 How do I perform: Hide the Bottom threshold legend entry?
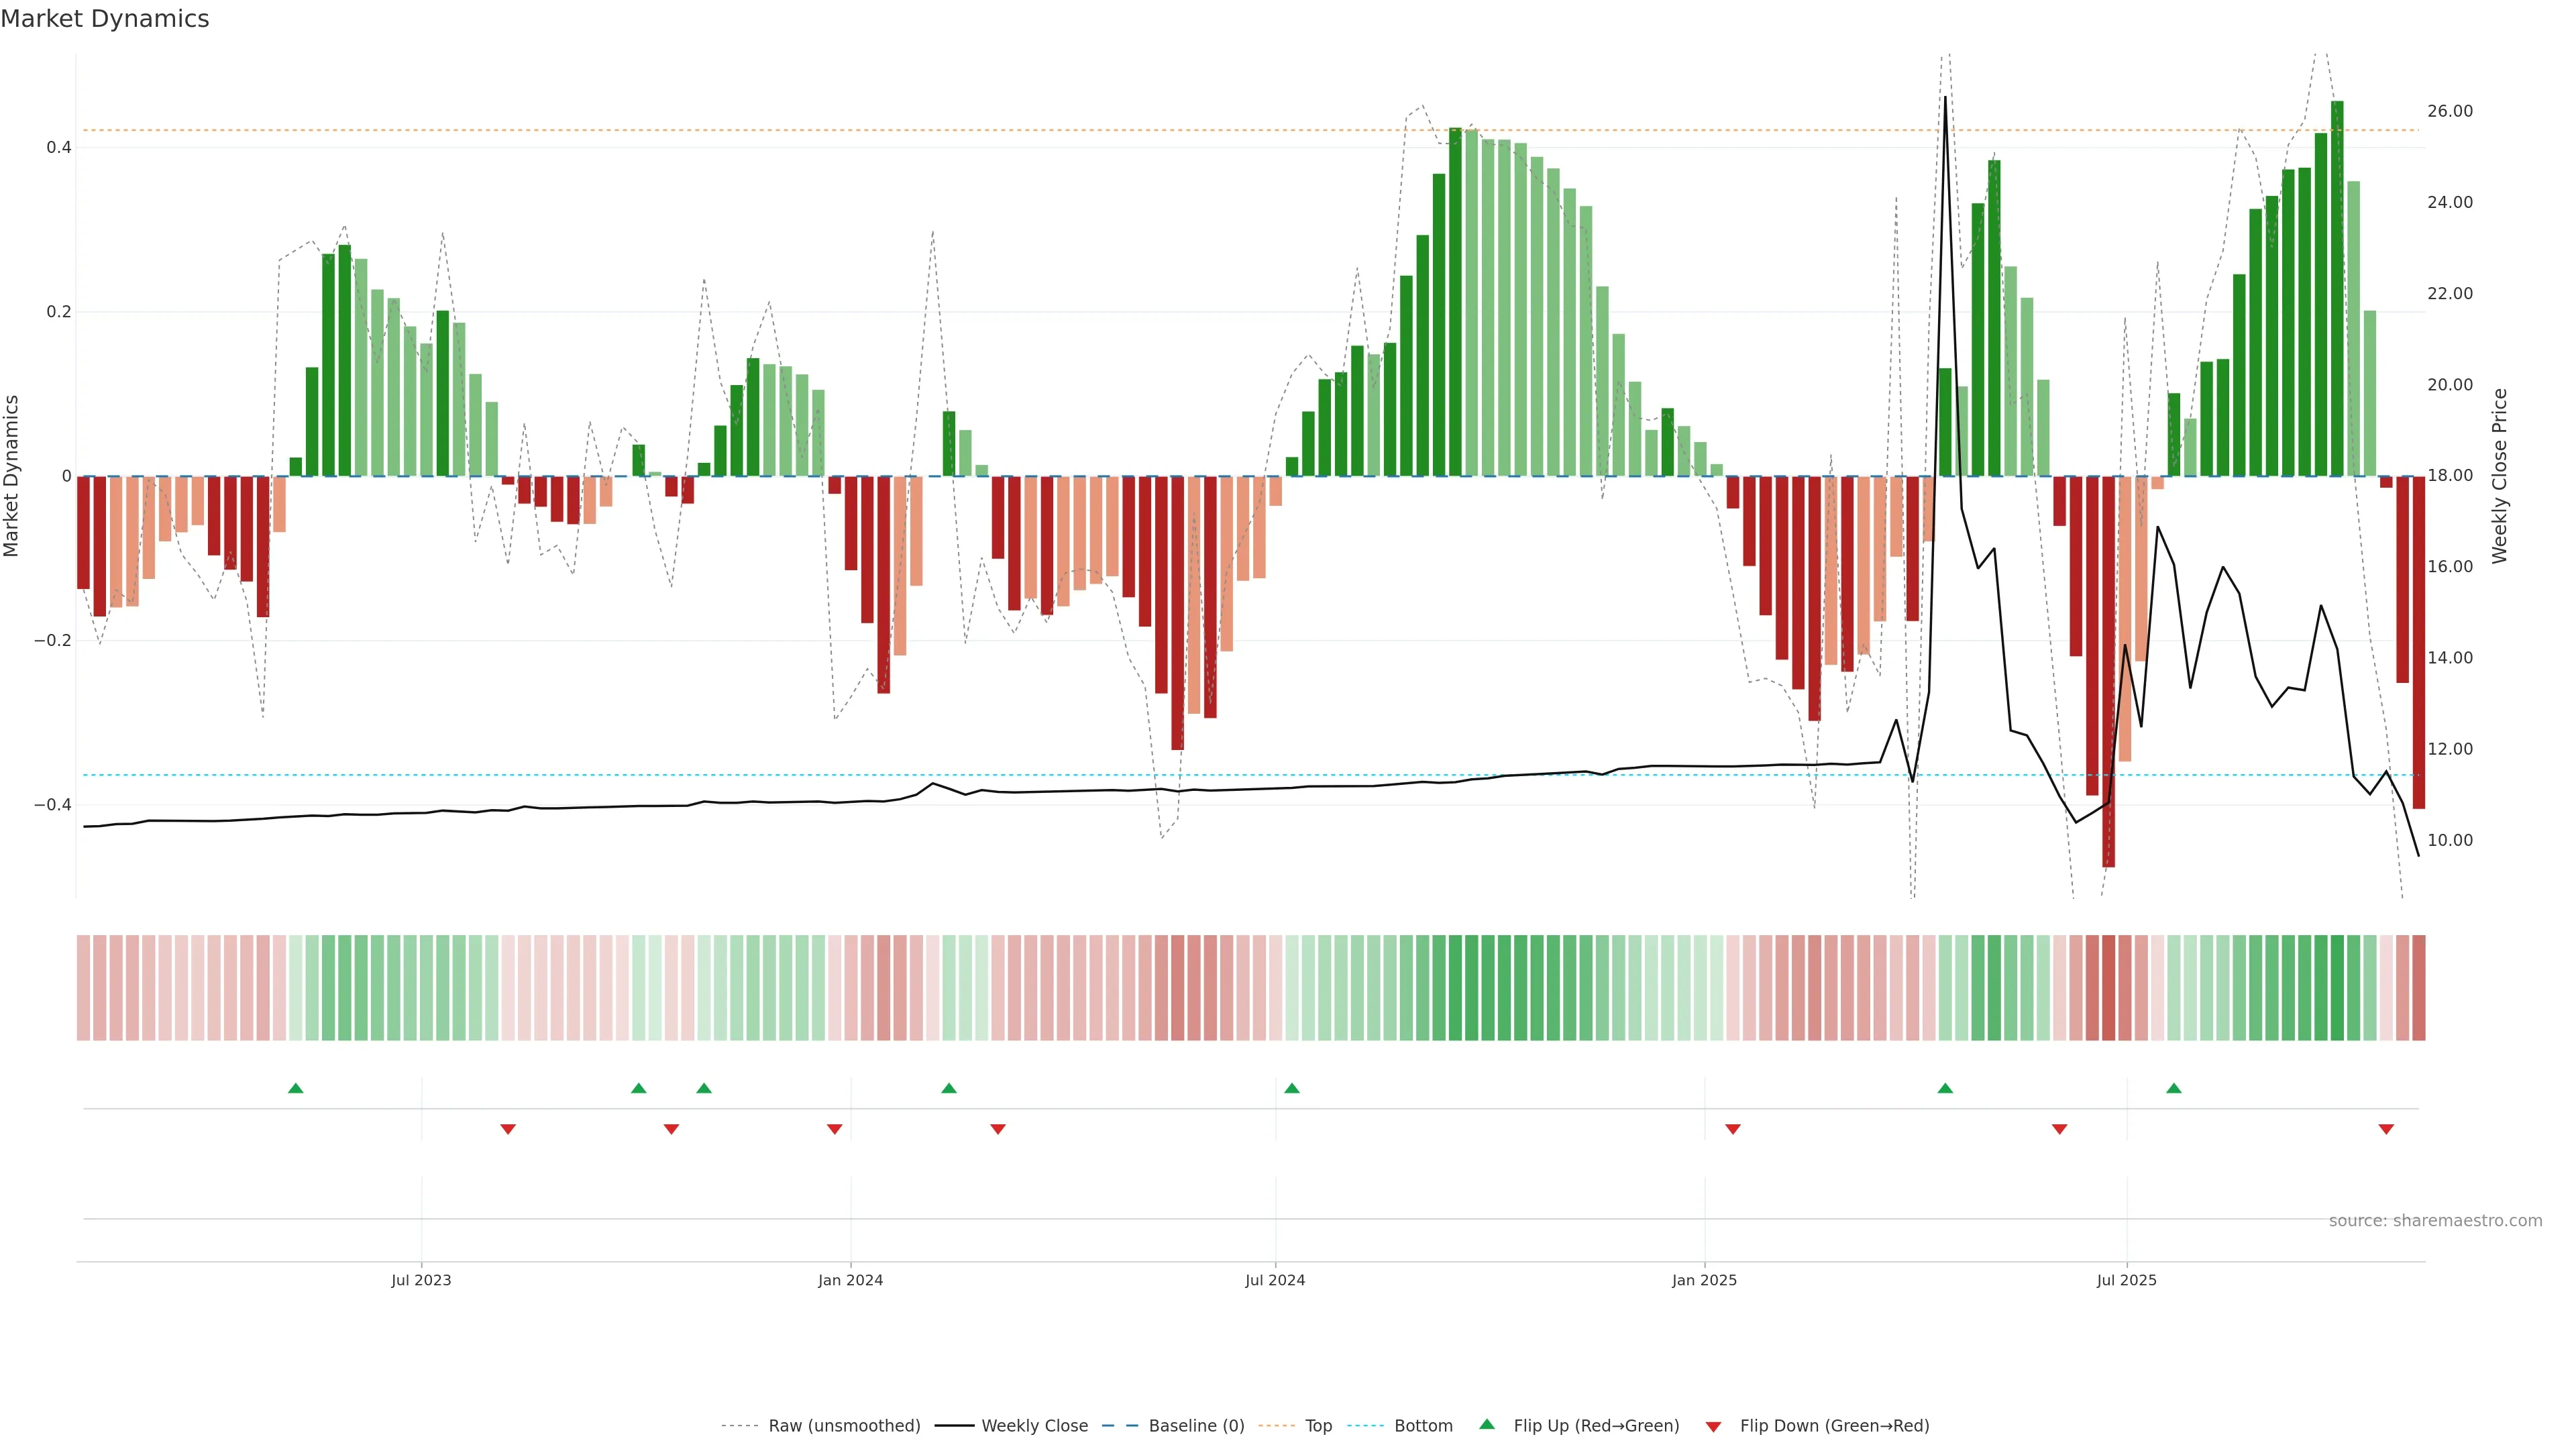pos(1423,1426)
